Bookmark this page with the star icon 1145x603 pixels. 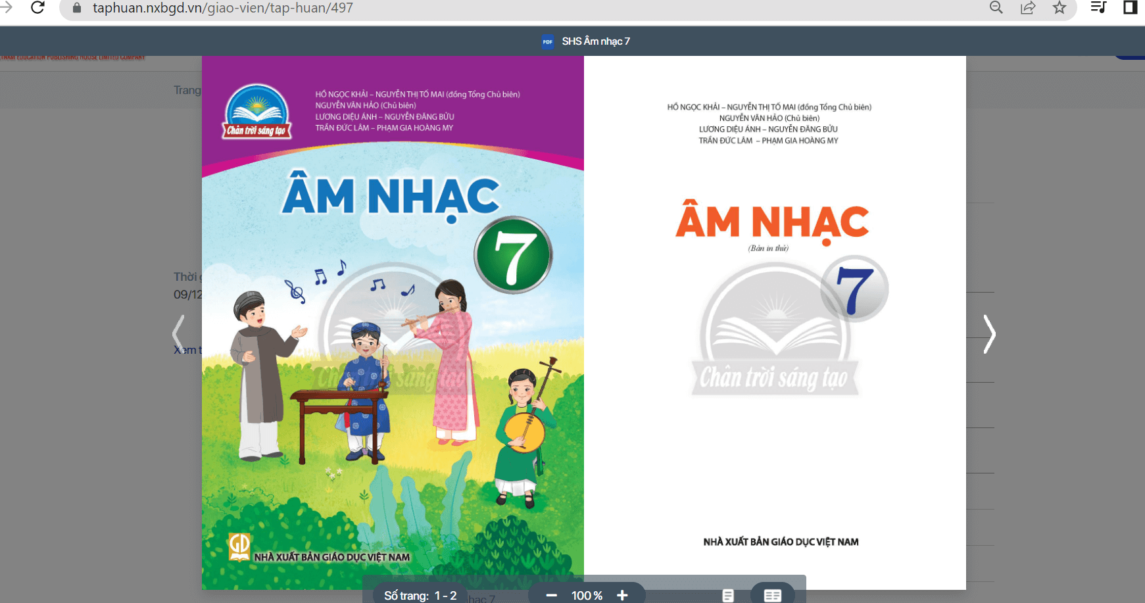pyautogui.click(x=1060, y=8)
